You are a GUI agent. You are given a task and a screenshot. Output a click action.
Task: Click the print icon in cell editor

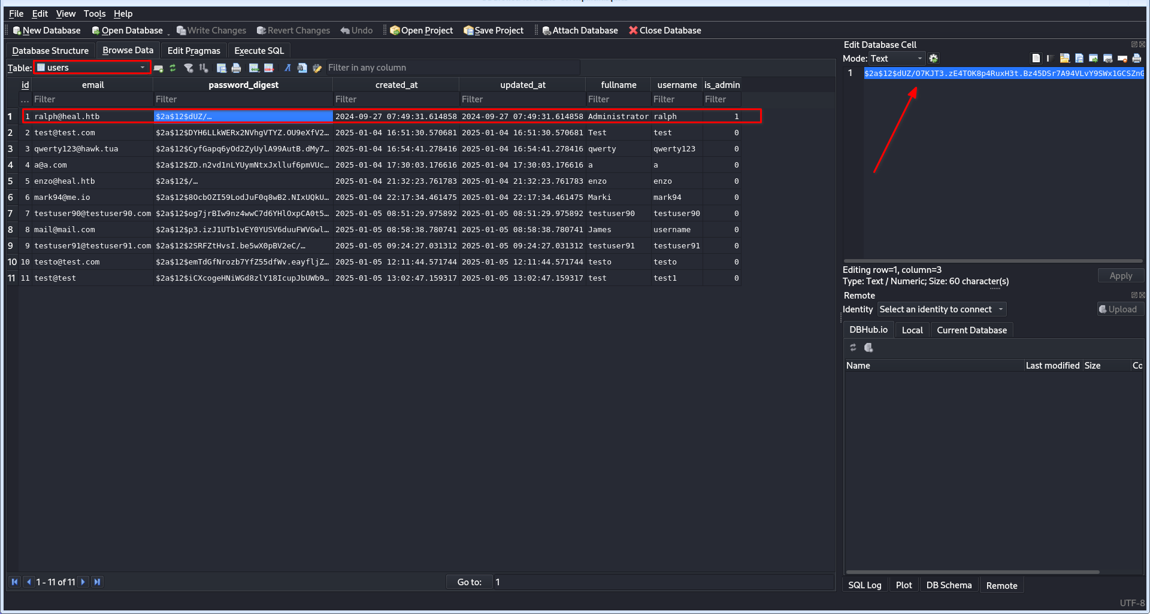pyautogui.click(x=1136, y=59)
